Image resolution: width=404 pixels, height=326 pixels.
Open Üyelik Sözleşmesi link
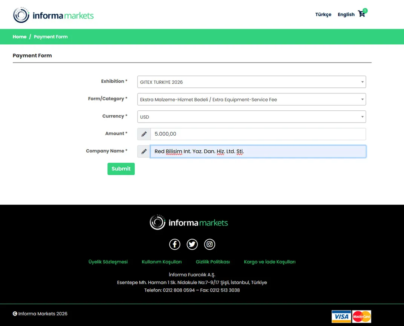[x=108, y=262]
